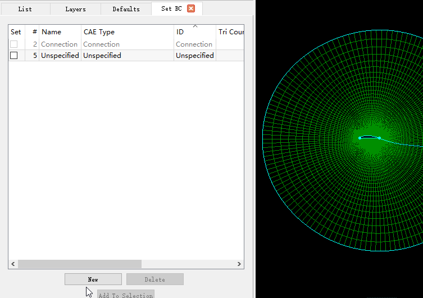Viewport: 423px width, 298px height.
Task: Click the horizontal scrollbar thumb
Action: pos(79,264)
